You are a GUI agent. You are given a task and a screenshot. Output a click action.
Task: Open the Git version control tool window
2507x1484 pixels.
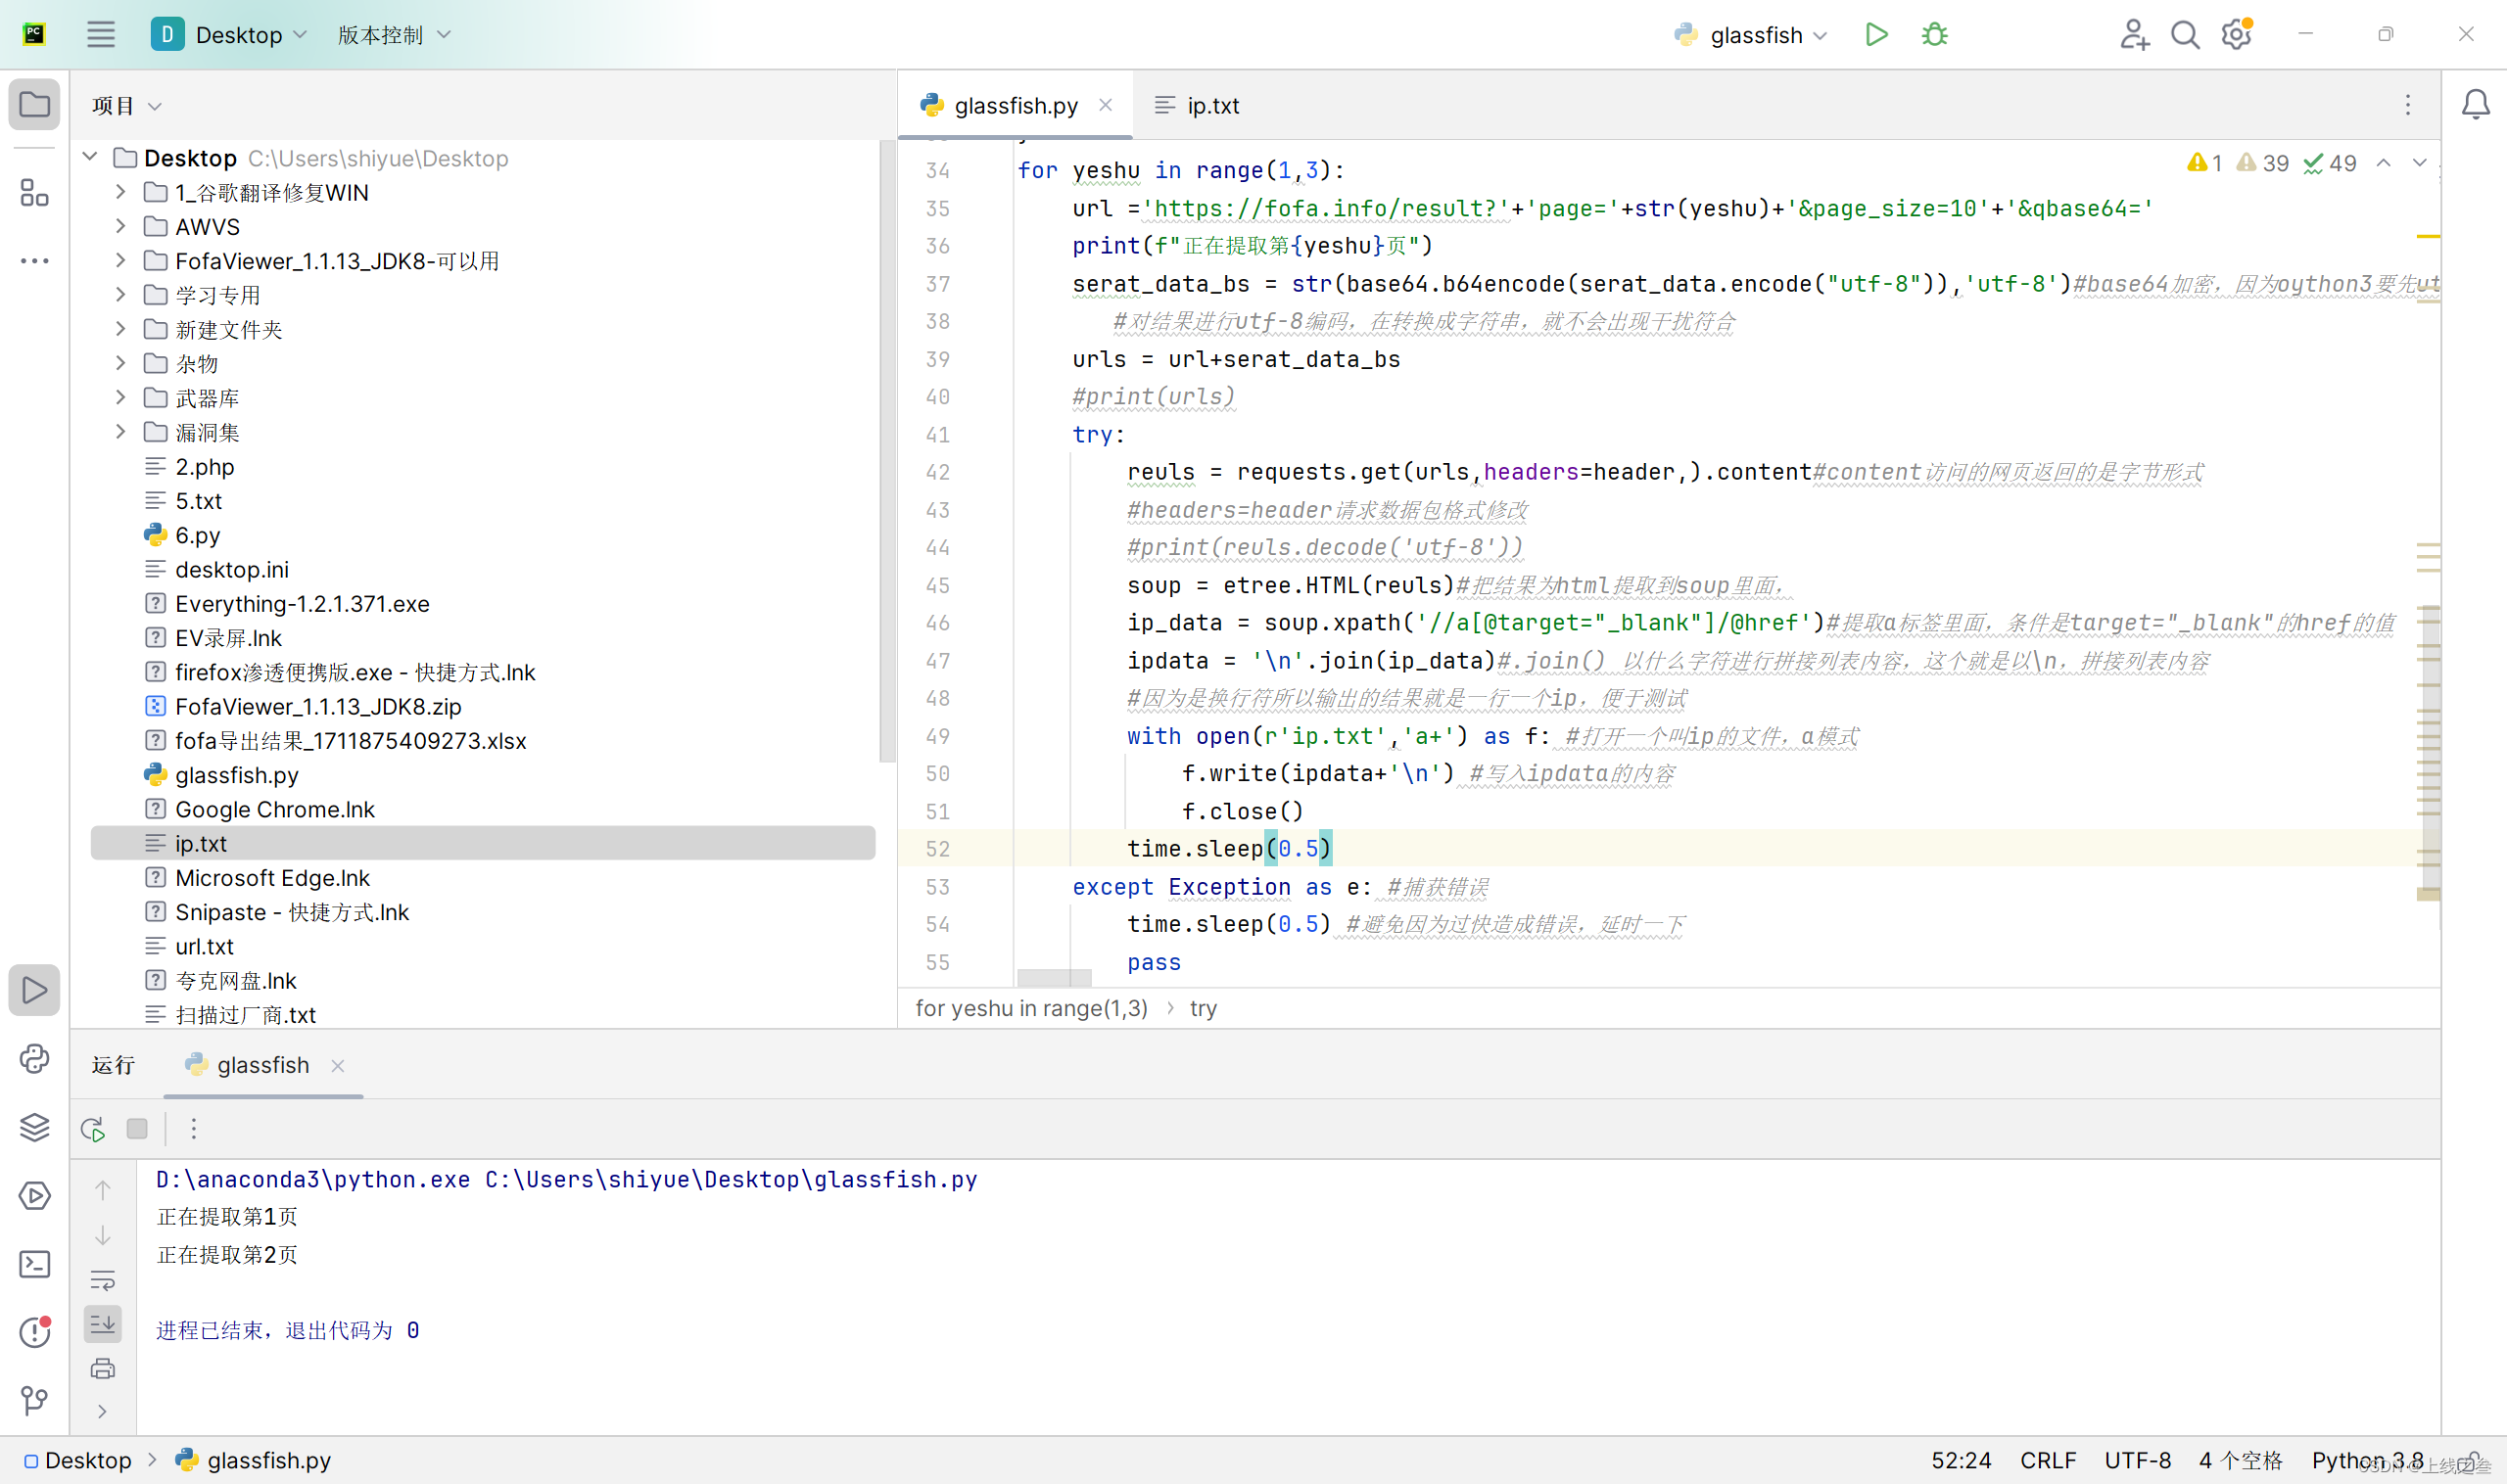click(34, 1400)
